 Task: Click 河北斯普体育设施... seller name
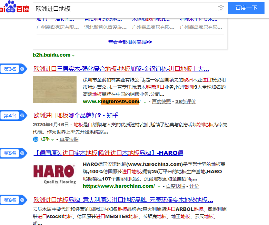click(105, 28)
